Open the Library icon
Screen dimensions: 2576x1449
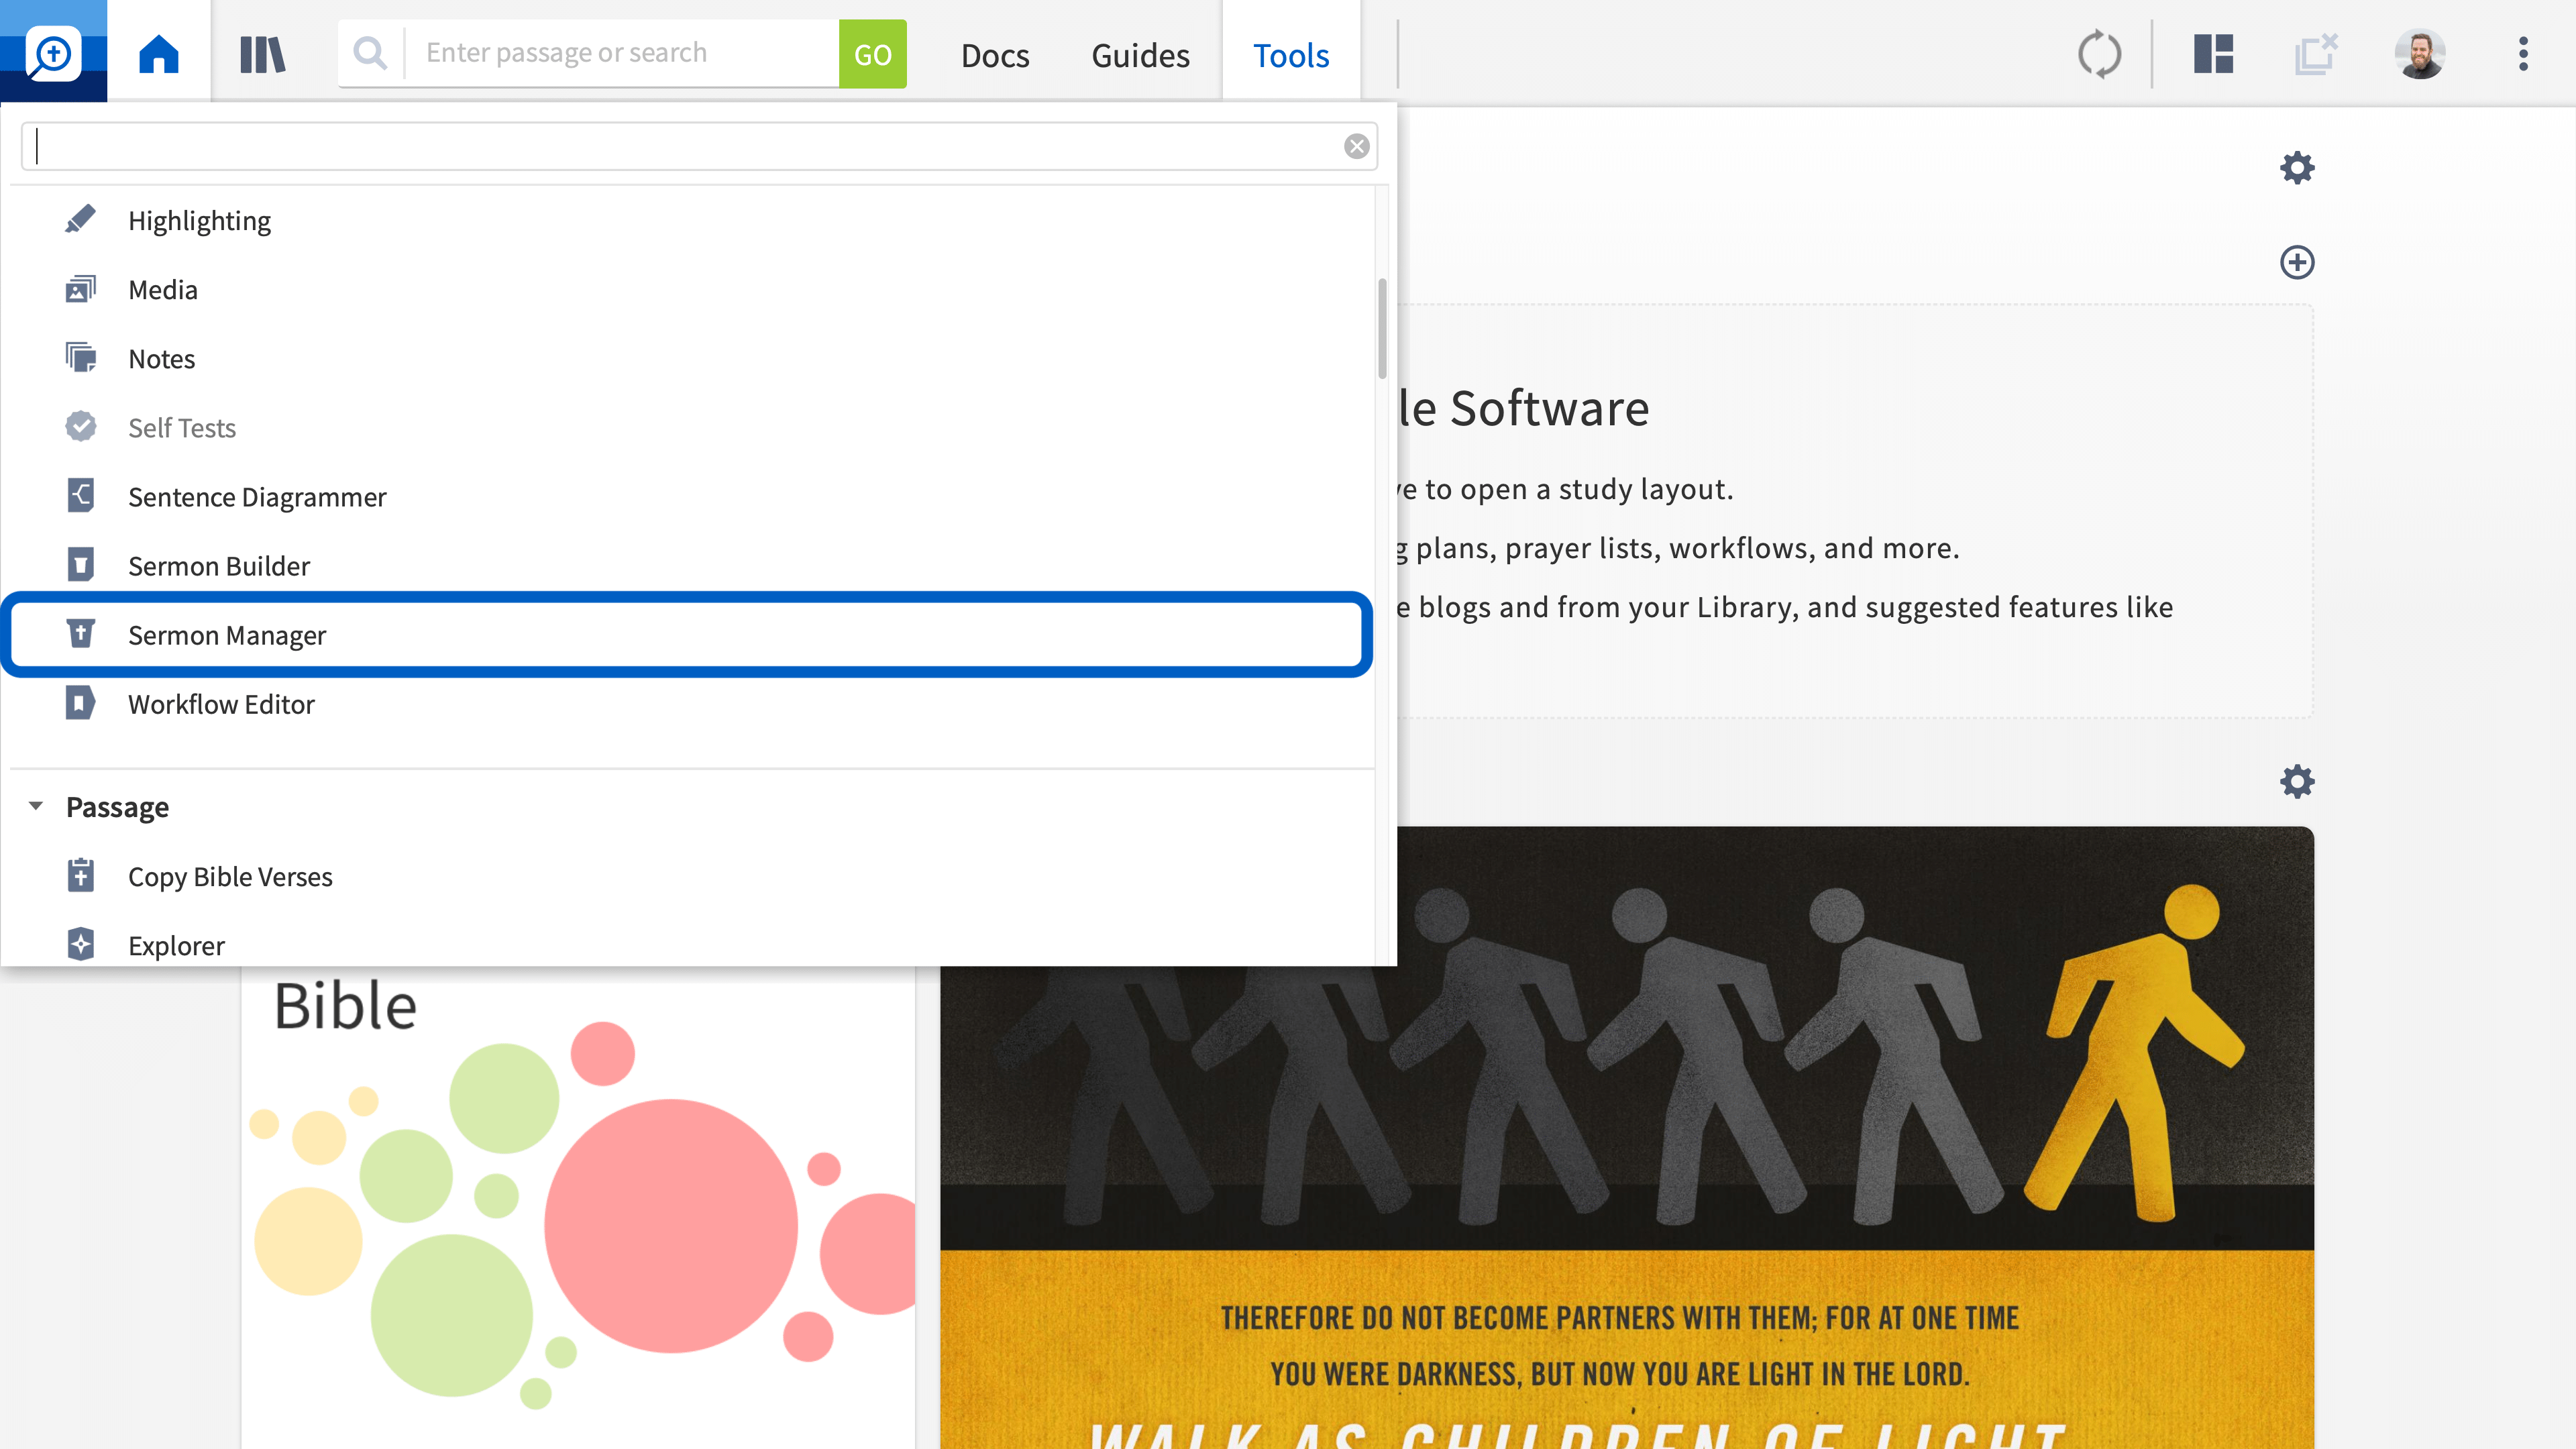[x=263, y=54]
